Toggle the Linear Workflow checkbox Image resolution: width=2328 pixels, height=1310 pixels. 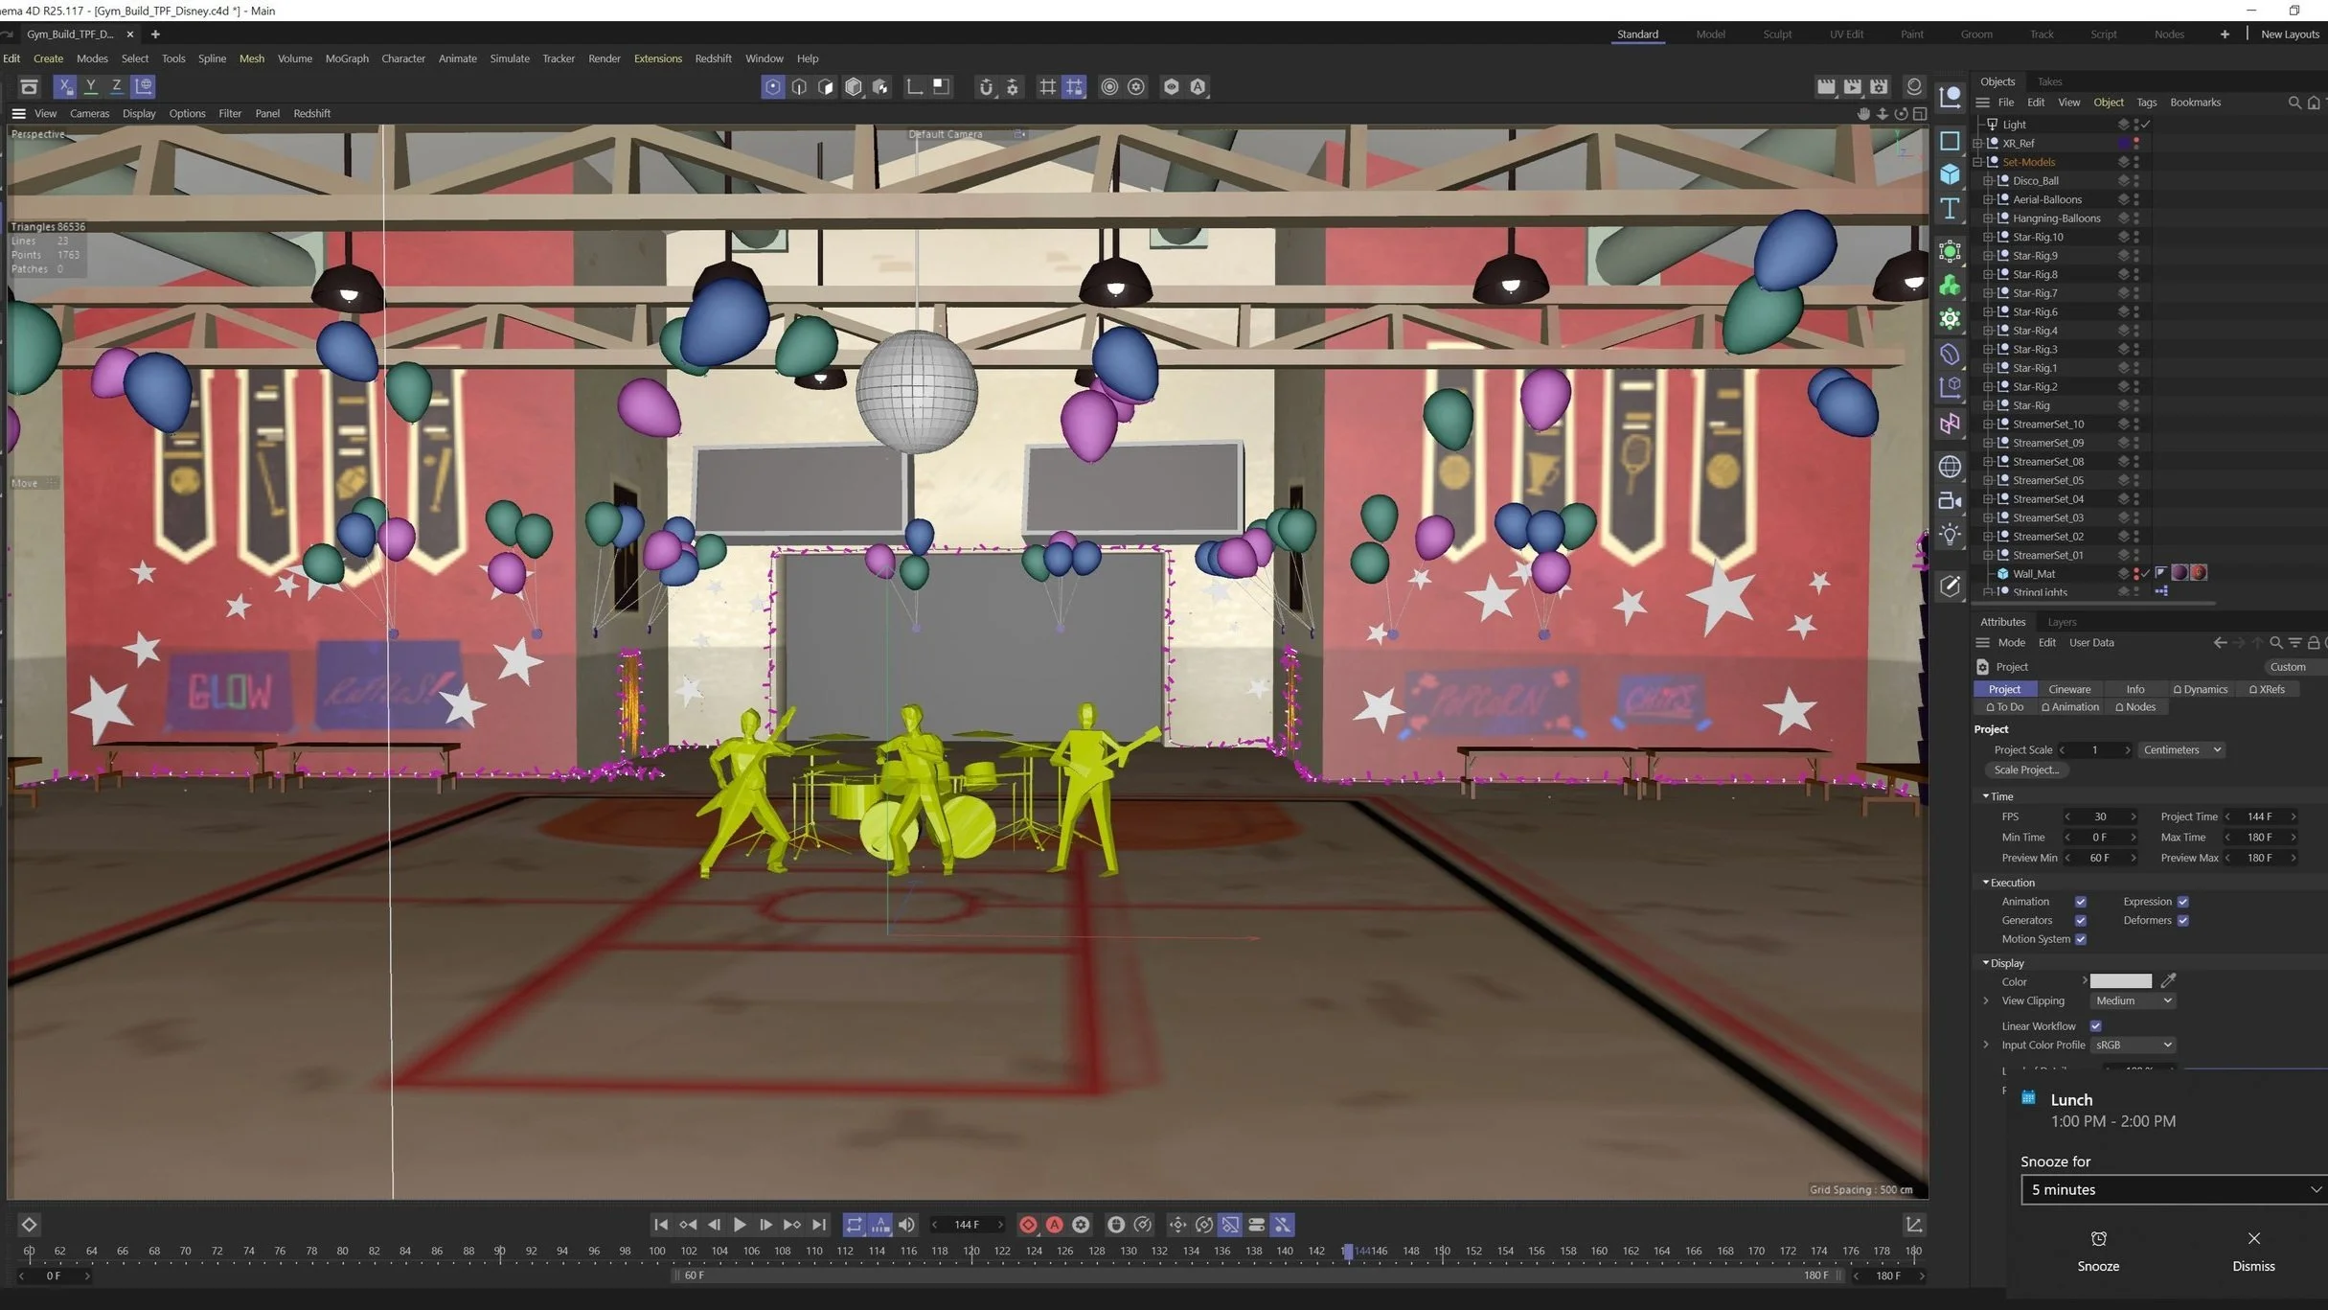click(x=2095, y=1026)
